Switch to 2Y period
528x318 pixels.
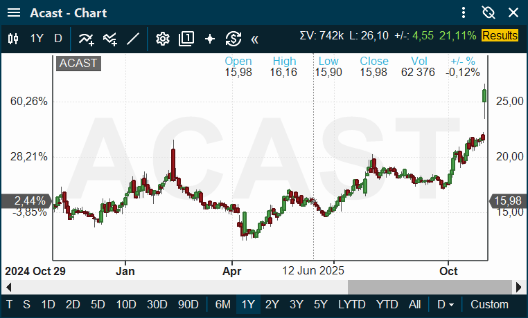click(272, 305)
